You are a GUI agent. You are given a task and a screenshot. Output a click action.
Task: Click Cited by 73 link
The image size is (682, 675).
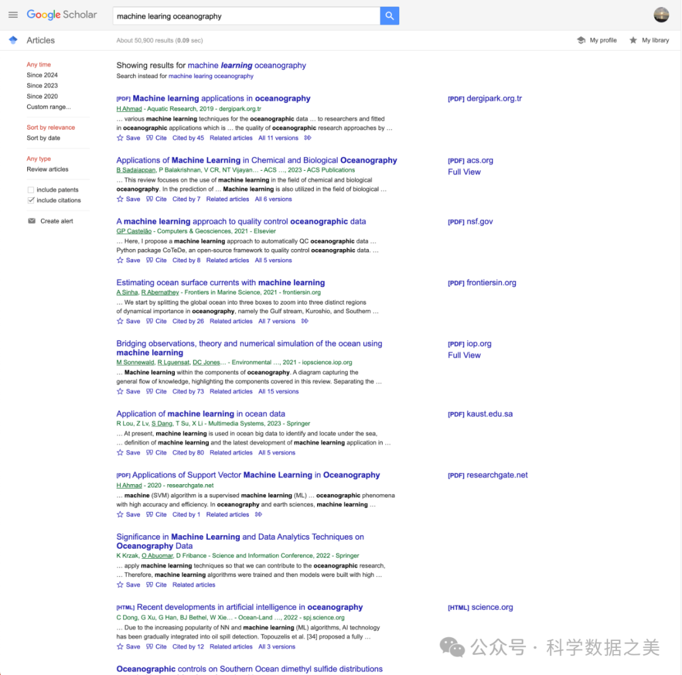188,392
